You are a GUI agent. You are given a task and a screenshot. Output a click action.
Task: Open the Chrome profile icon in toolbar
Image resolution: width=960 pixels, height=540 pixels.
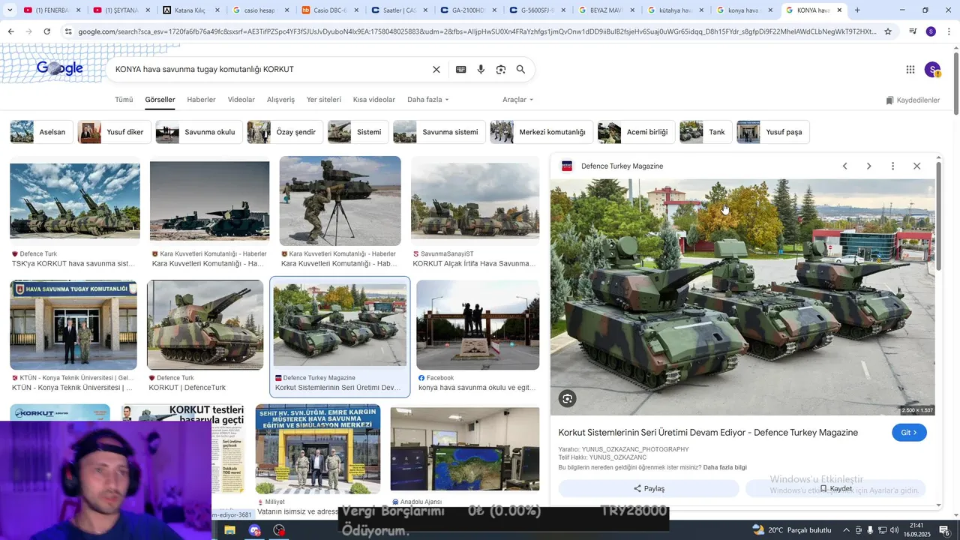[931, 31]
